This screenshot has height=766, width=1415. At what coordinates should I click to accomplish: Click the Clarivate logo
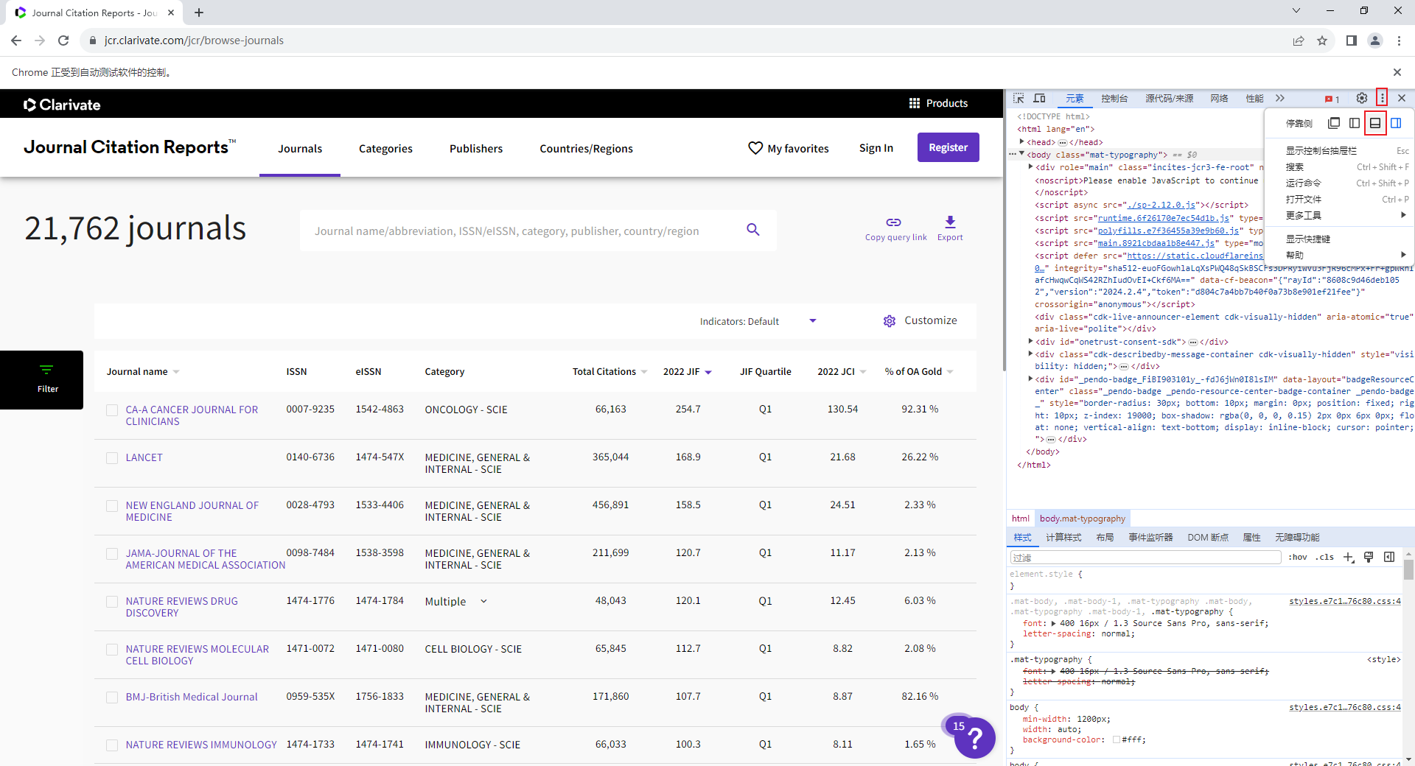pyautogui.click(x=62, y=105)
